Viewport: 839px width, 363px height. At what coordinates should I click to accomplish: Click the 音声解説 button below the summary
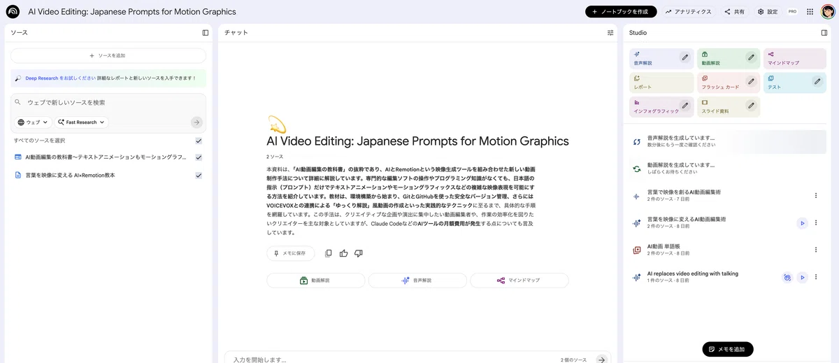click(x=417, y=280)
